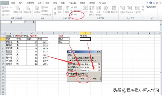Click the Consolidate (合并计算) icon

tap(106, 8)
